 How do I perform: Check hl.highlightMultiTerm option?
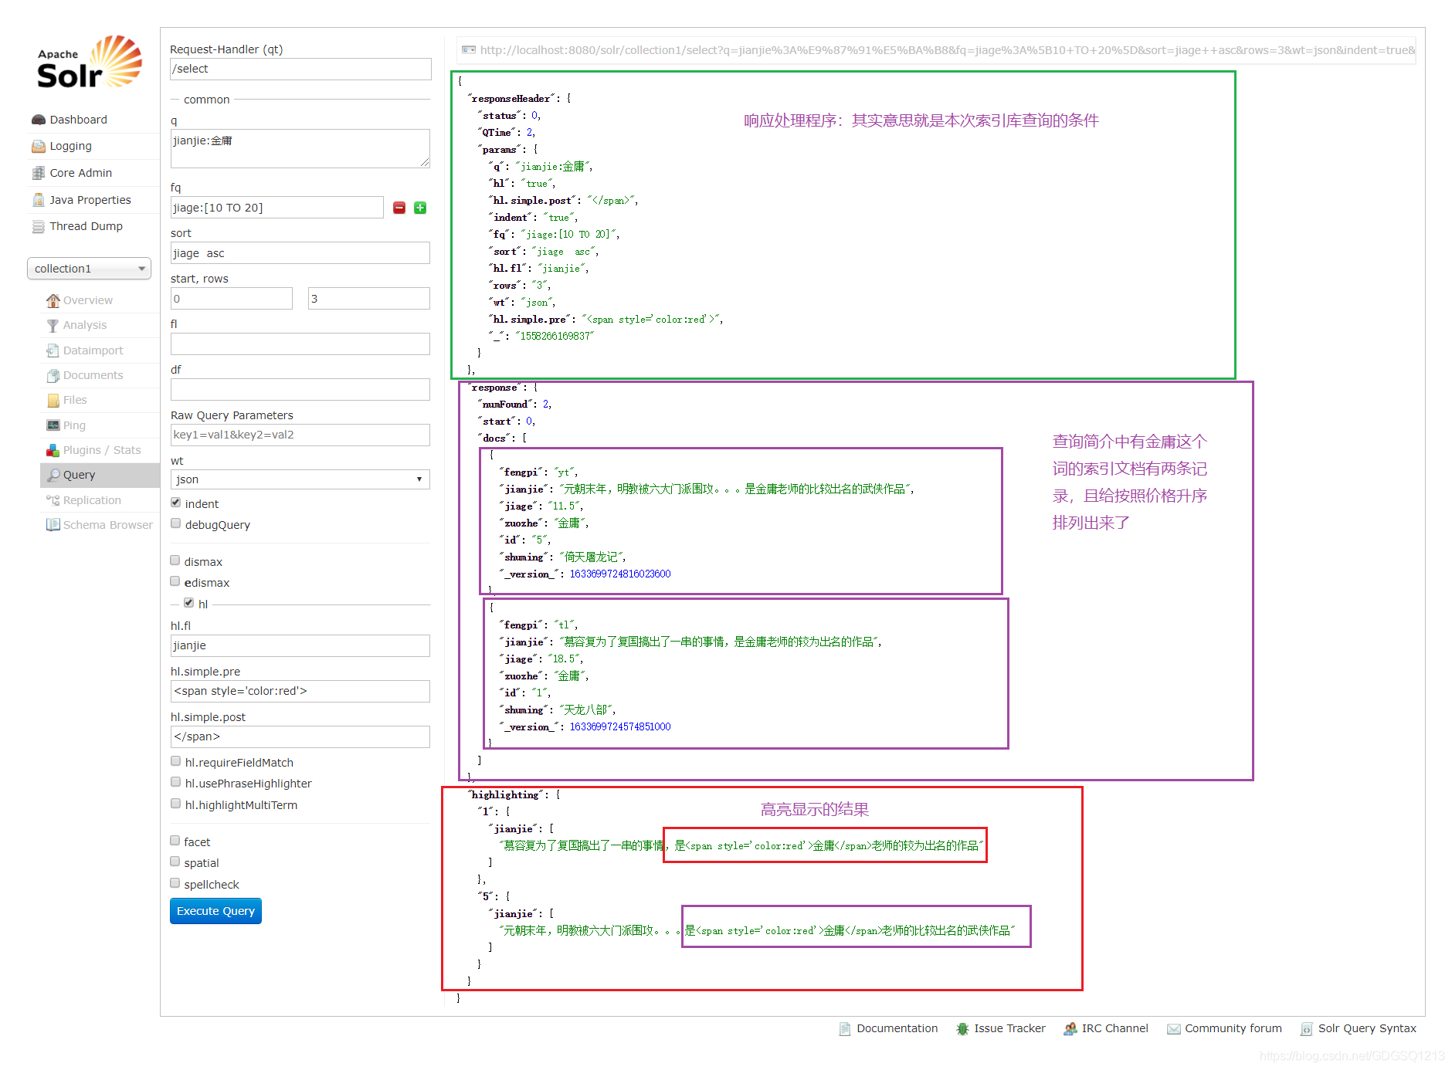tap(175, 804)
